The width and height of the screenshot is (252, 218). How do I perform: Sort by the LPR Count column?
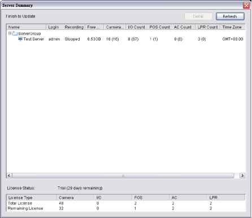207,27
